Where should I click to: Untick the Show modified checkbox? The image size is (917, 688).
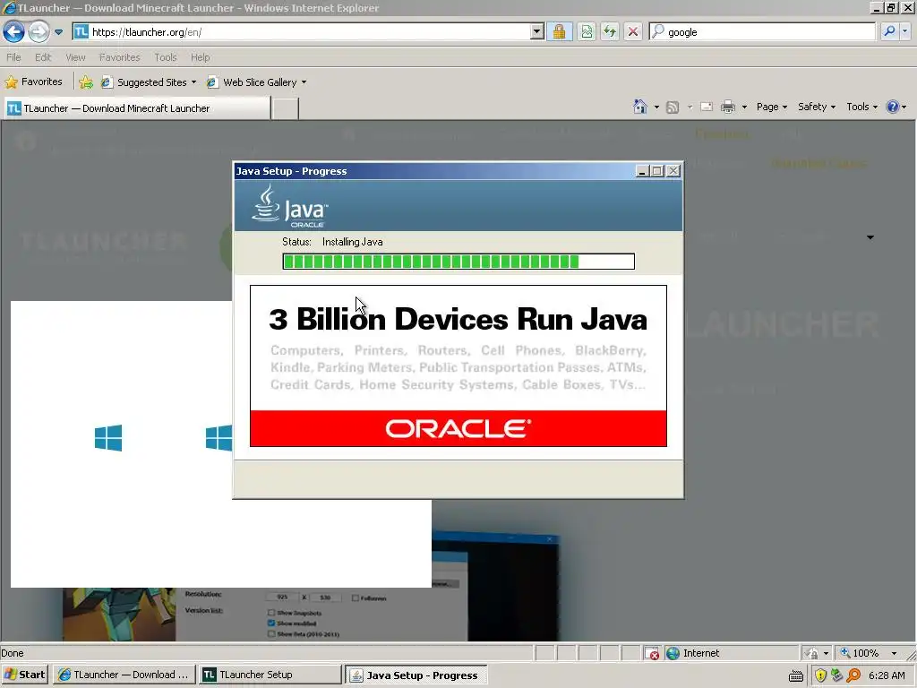pos(271,623)
